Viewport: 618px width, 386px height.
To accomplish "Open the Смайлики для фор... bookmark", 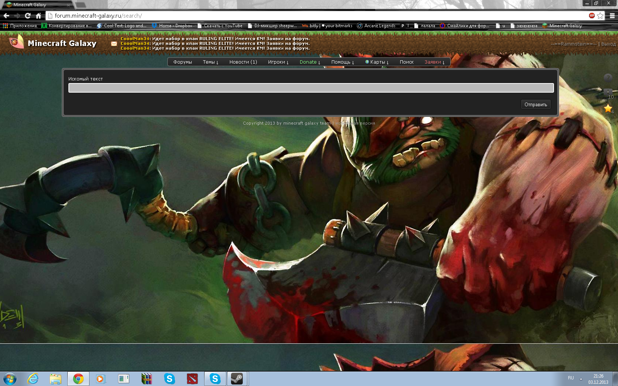I will pos(465,26).
